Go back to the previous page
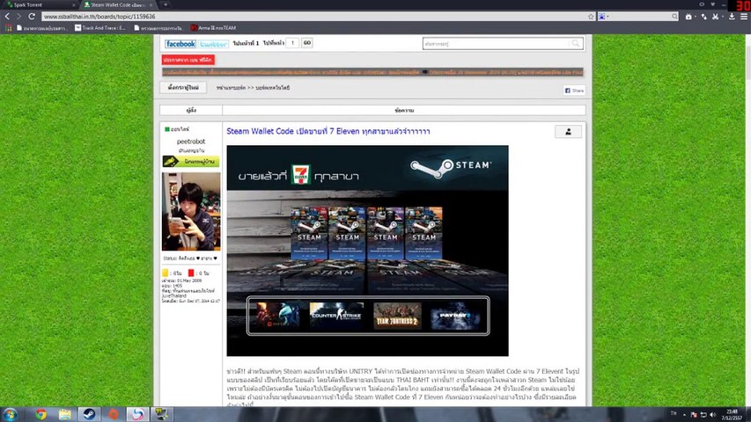Image resolution: width=751 pixels, height=422 pixels. pyautogui.click(x=7, y=17)
